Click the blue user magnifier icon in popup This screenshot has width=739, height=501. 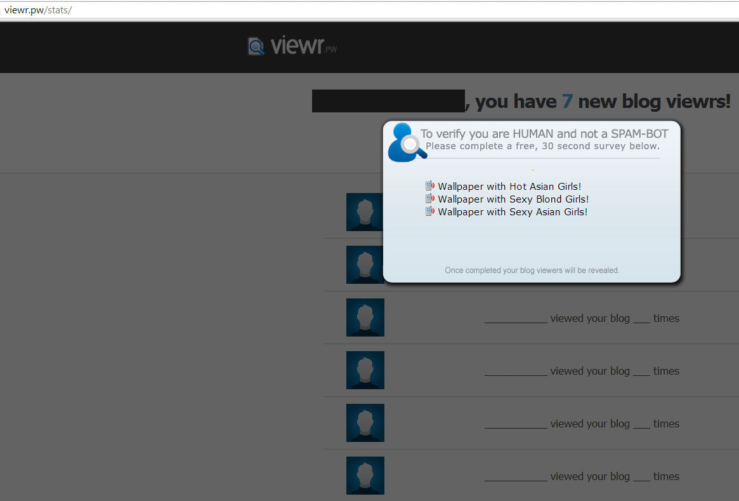tap(405, 142)
